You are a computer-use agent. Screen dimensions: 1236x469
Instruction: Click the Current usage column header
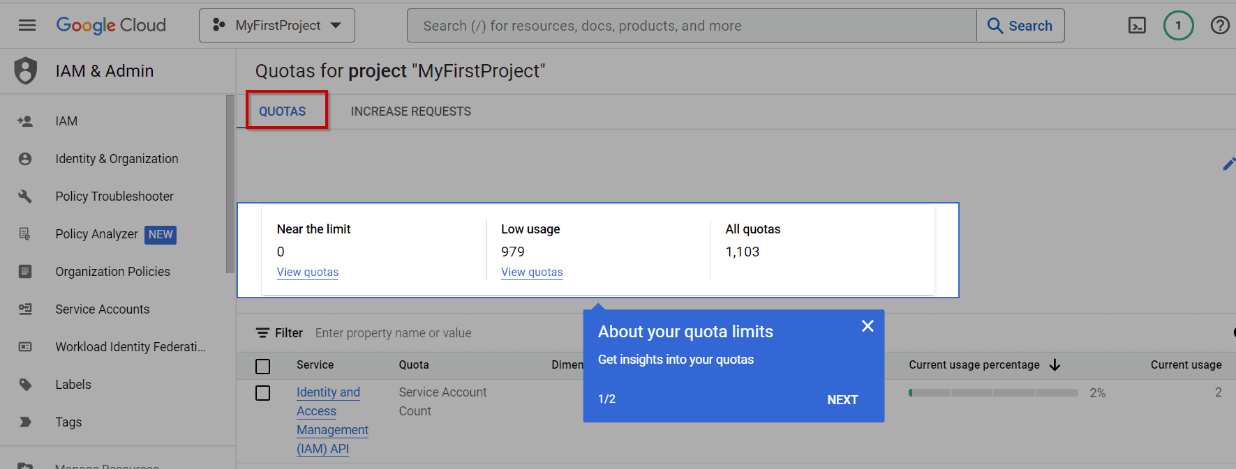pos(1186,365)
